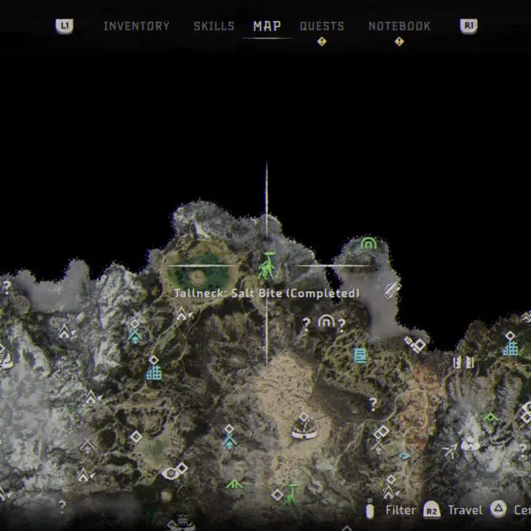The width and height of the screenshot is (531, 531).
Task: Select the MAP tab
Action: point(267,26)
